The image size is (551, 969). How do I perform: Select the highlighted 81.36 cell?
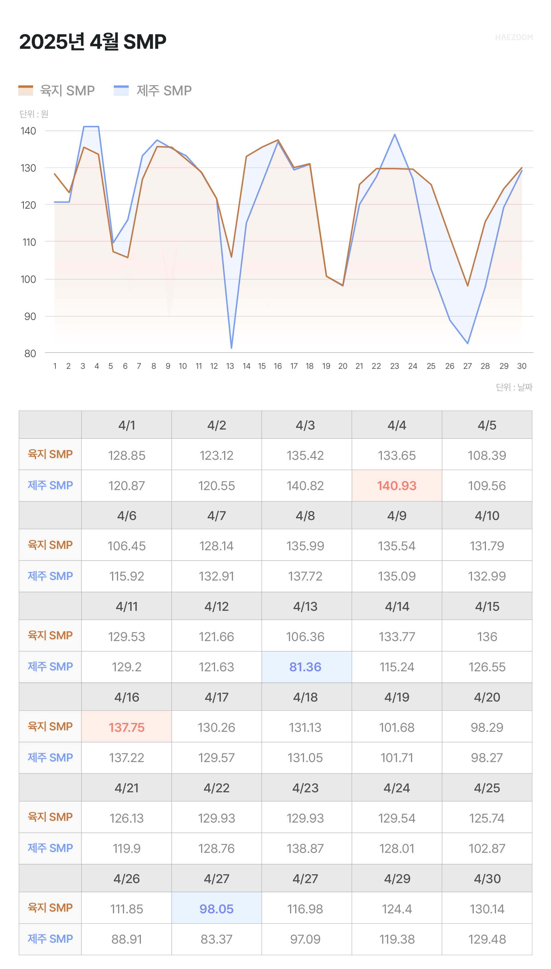pos(307,667)
